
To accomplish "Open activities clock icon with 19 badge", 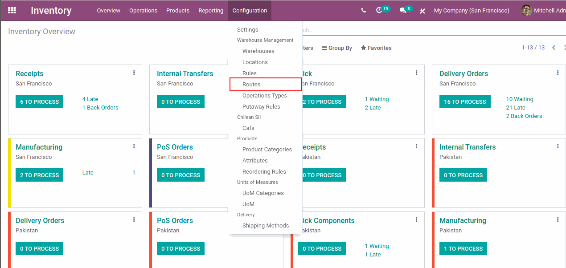I will click(x=379, y=10).
